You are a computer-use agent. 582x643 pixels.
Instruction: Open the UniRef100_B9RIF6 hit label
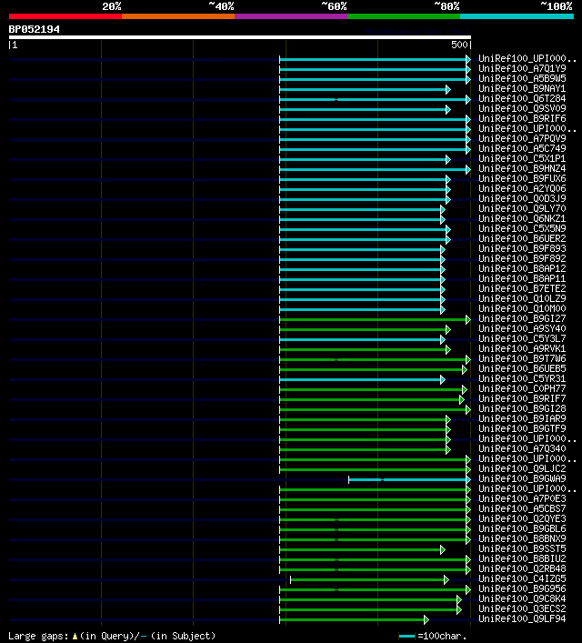pyautogui.click(x=522, y=118)
